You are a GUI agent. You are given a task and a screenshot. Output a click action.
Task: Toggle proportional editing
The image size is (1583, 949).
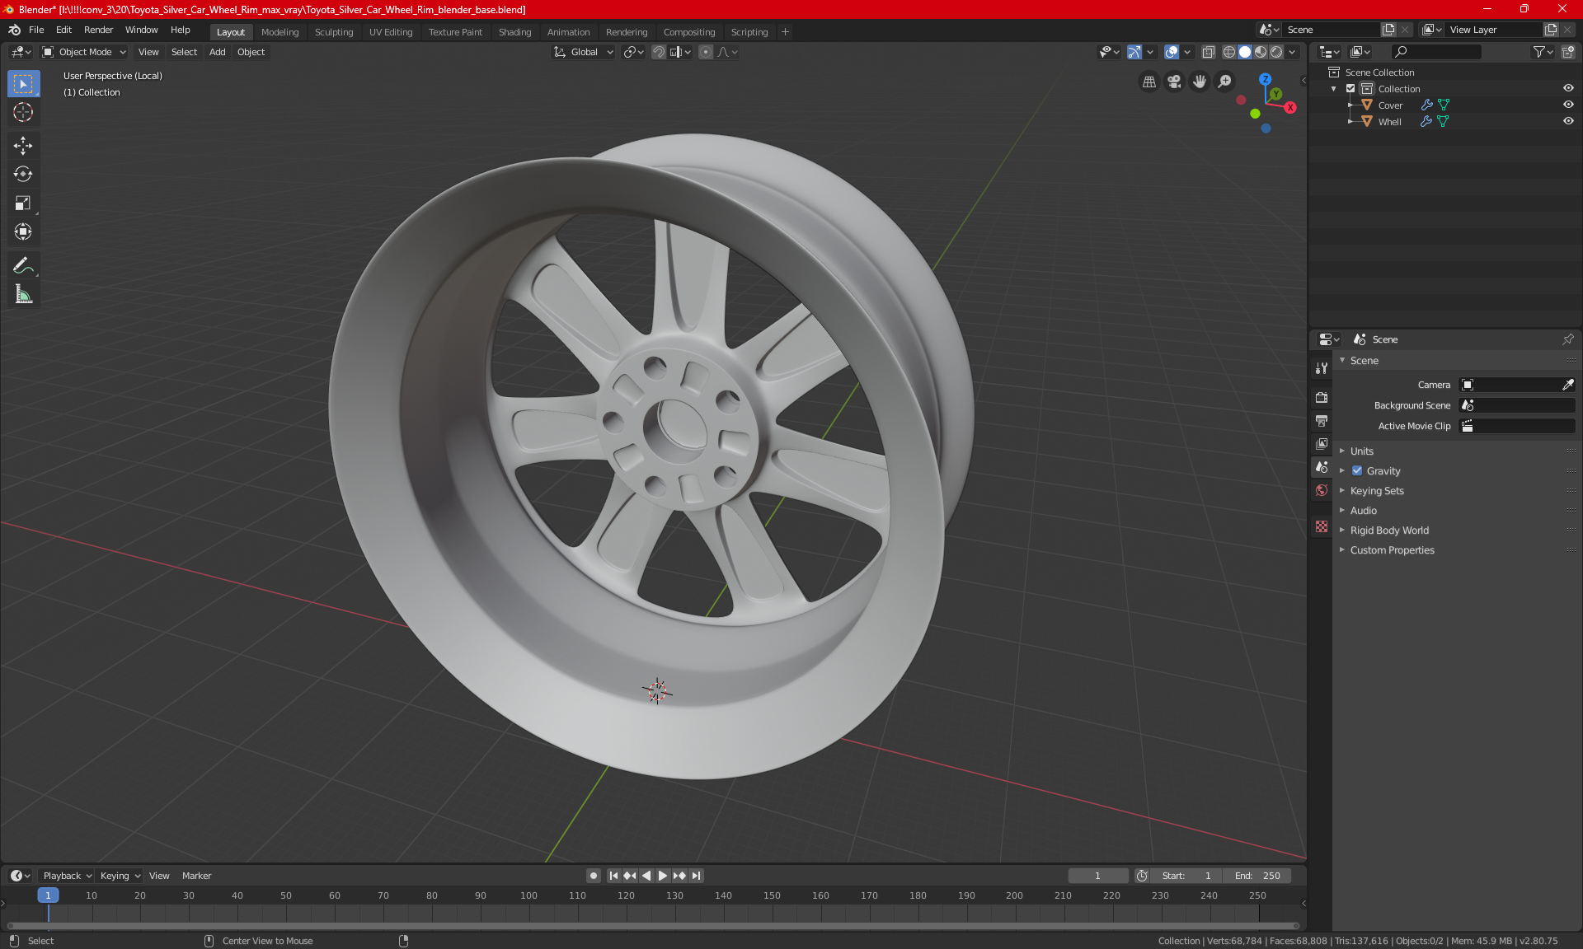pyautogui.click(x=706, y=52)
